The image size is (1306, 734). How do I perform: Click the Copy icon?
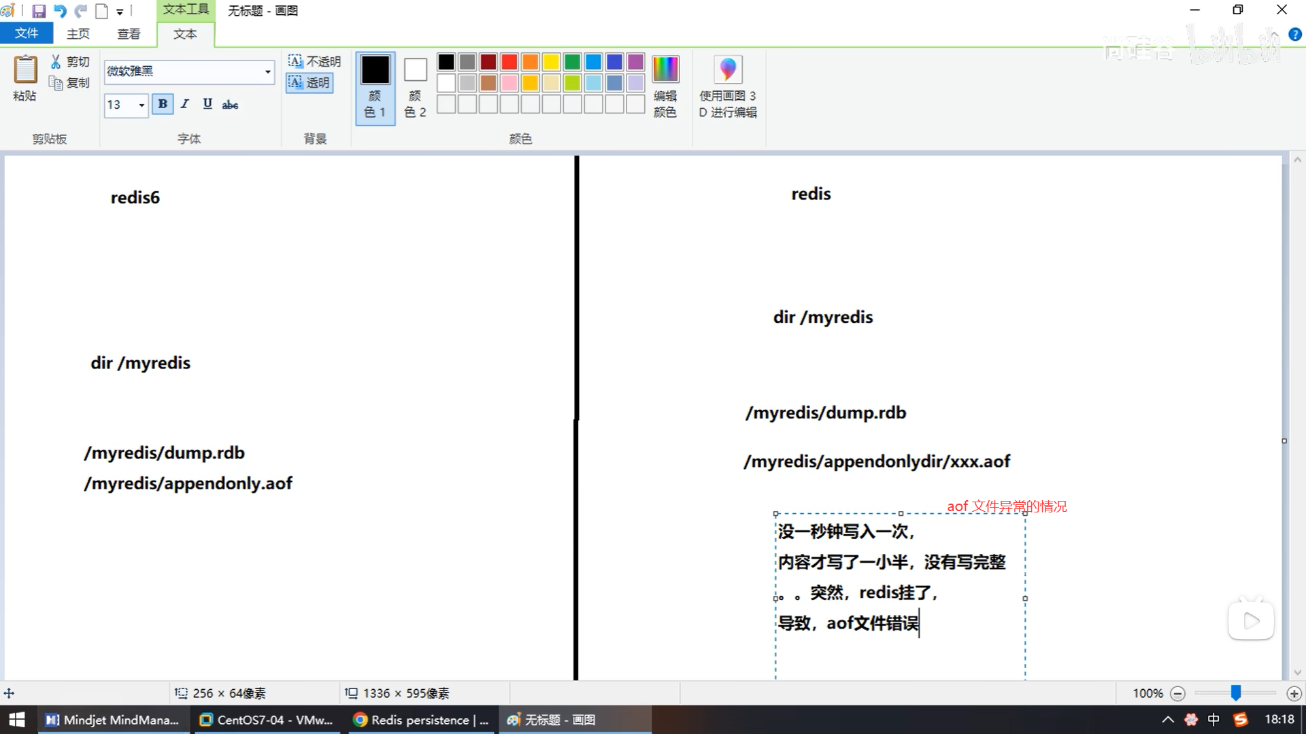[56, 83]
